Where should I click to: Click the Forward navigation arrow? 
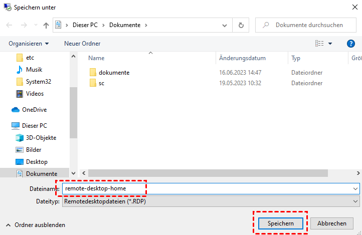24,25
